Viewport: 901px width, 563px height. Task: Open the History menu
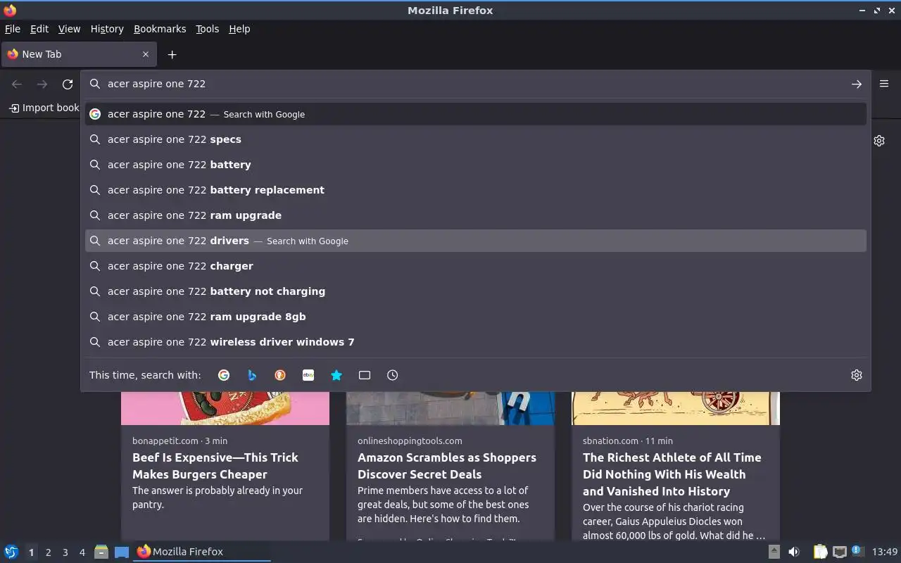(x=107, y=29)
